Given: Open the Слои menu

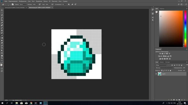Looking at the screenshot, I should pos(29,1).
